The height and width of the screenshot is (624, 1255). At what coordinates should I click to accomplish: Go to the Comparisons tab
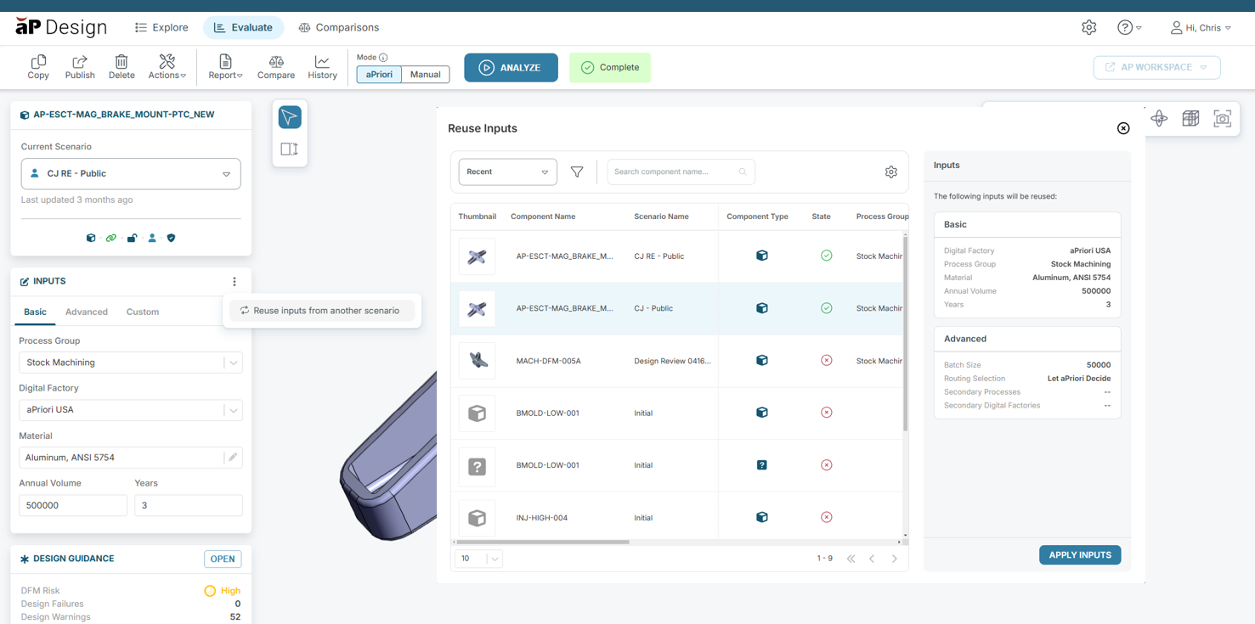pos(338,28)
